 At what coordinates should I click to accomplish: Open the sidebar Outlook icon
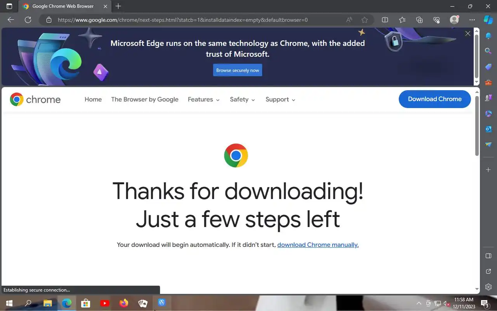coord(488,129)
